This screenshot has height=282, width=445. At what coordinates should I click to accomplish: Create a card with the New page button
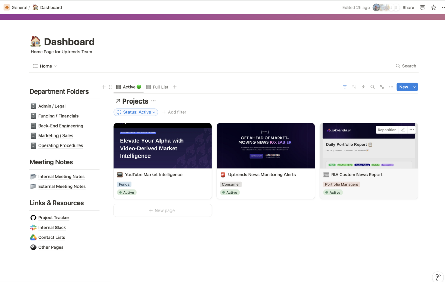point(162,210)
